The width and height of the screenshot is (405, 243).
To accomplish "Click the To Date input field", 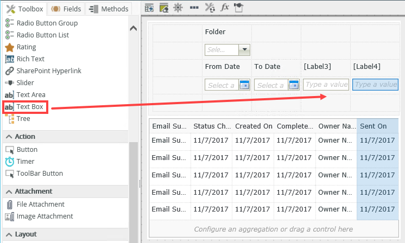I will [x=272, y=85].
